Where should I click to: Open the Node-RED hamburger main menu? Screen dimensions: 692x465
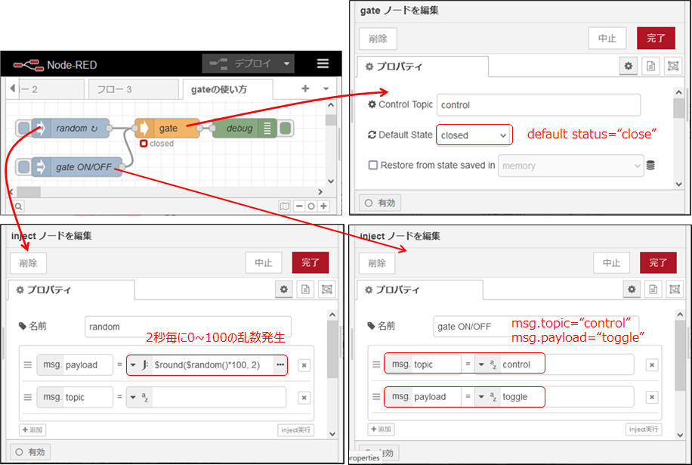pyautogui.click(x=323, y=64)
